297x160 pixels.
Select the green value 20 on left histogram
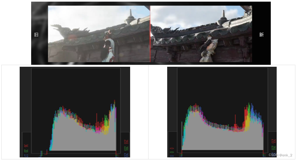point(26,151)
